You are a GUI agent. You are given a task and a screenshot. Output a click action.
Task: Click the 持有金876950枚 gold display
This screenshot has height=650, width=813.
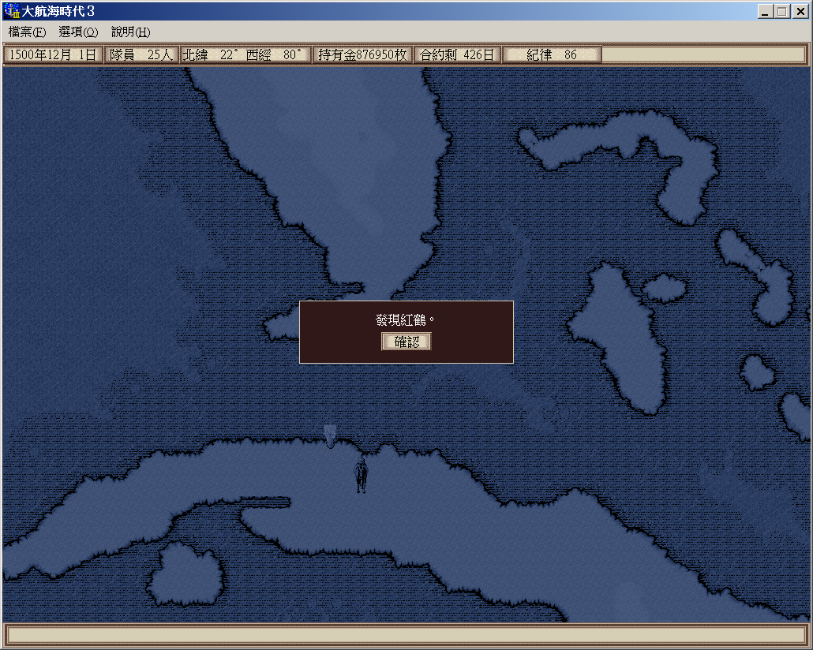[362, 55]
